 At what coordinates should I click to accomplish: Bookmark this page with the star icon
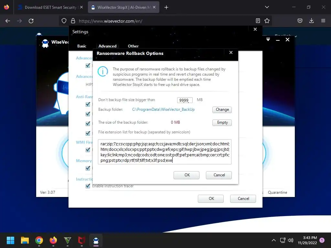pos(267,21)
